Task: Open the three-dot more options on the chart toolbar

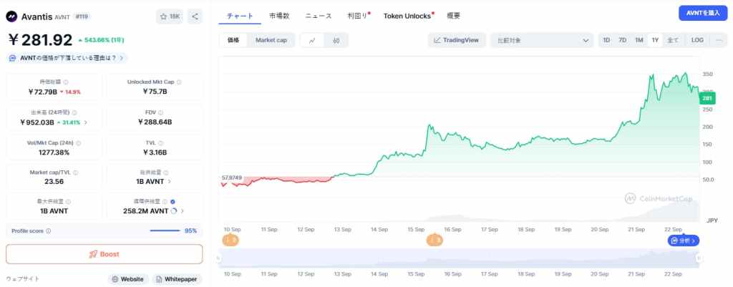Action: point(719,40)
